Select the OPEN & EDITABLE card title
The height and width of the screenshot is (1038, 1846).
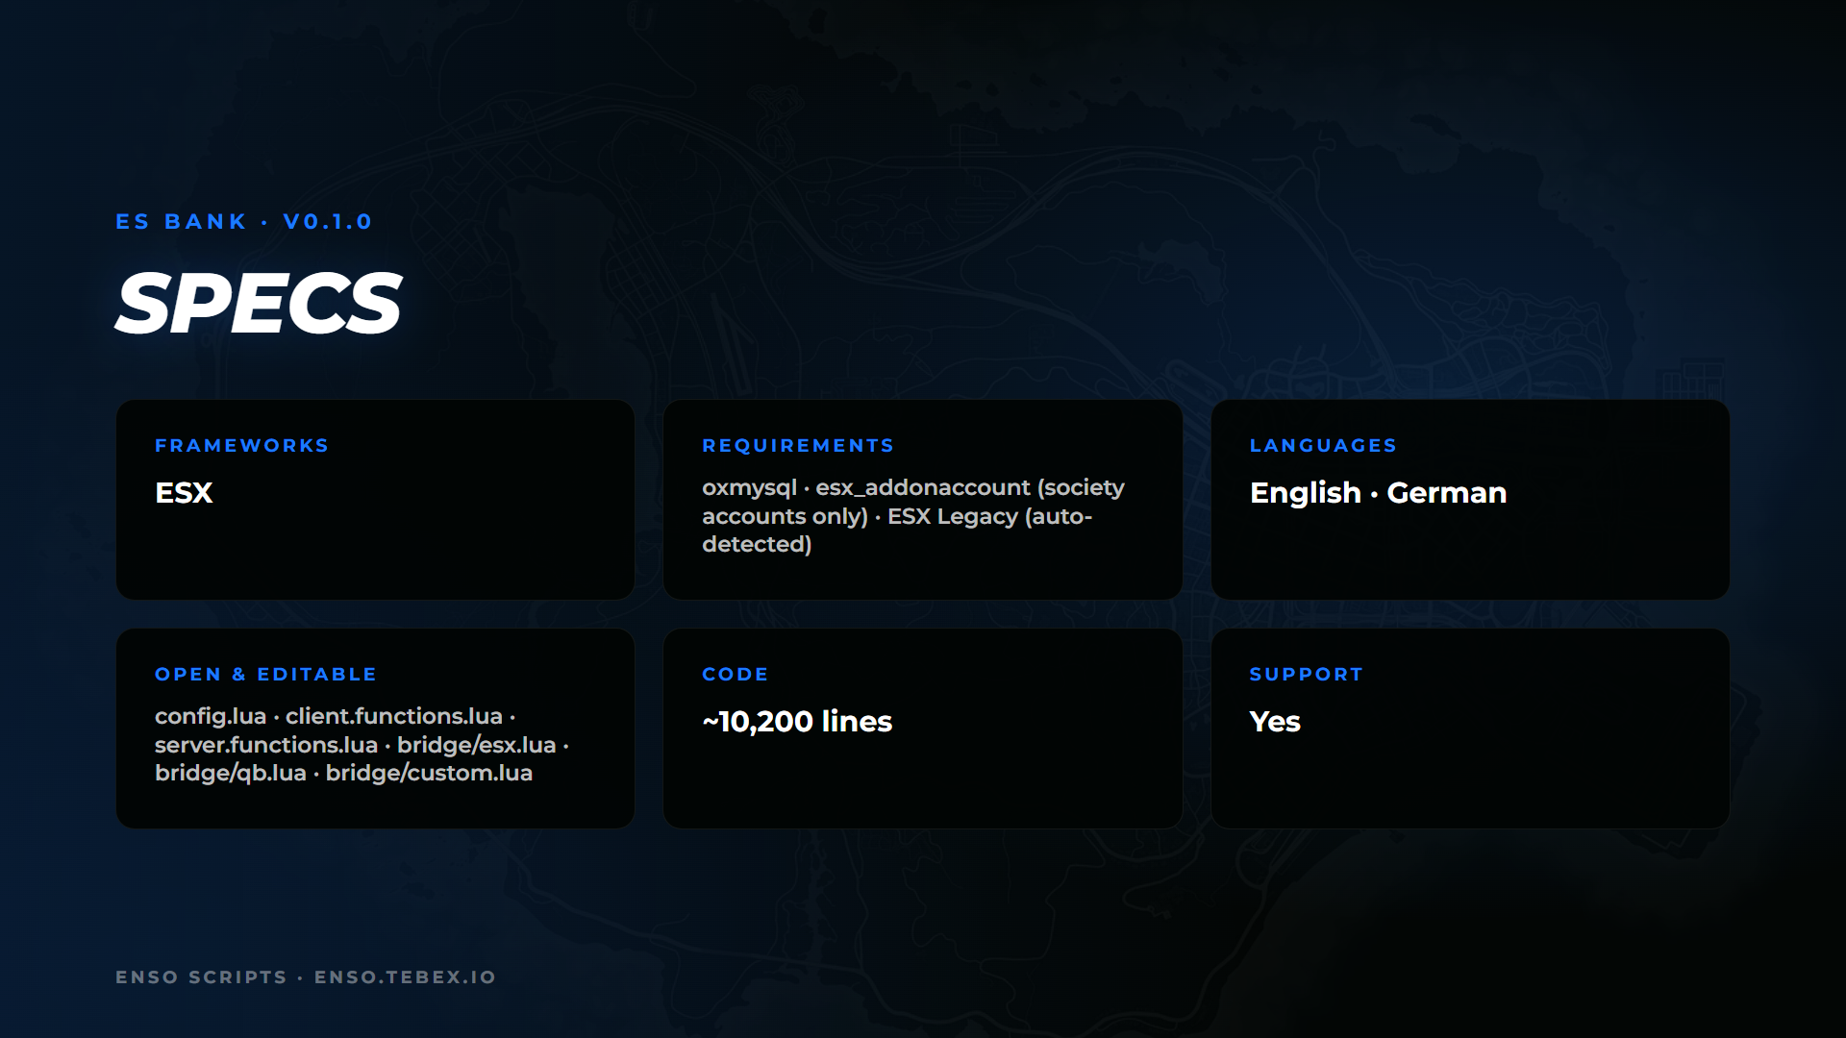pos(265,675)
